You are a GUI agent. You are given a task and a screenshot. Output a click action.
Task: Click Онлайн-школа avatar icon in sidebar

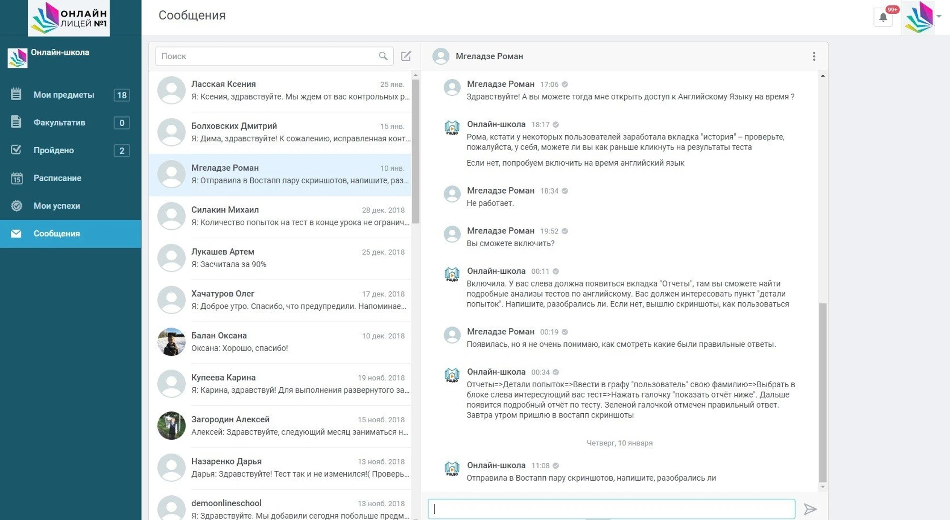17,58
